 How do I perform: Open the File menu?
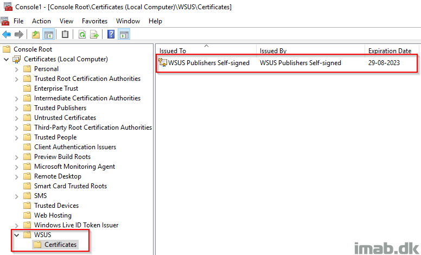tap(18, 21)
